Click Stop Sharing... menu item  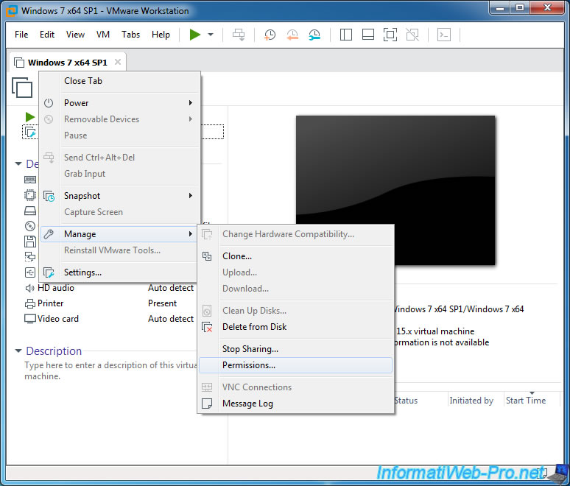pyautogui.click(x=296, y=349)
